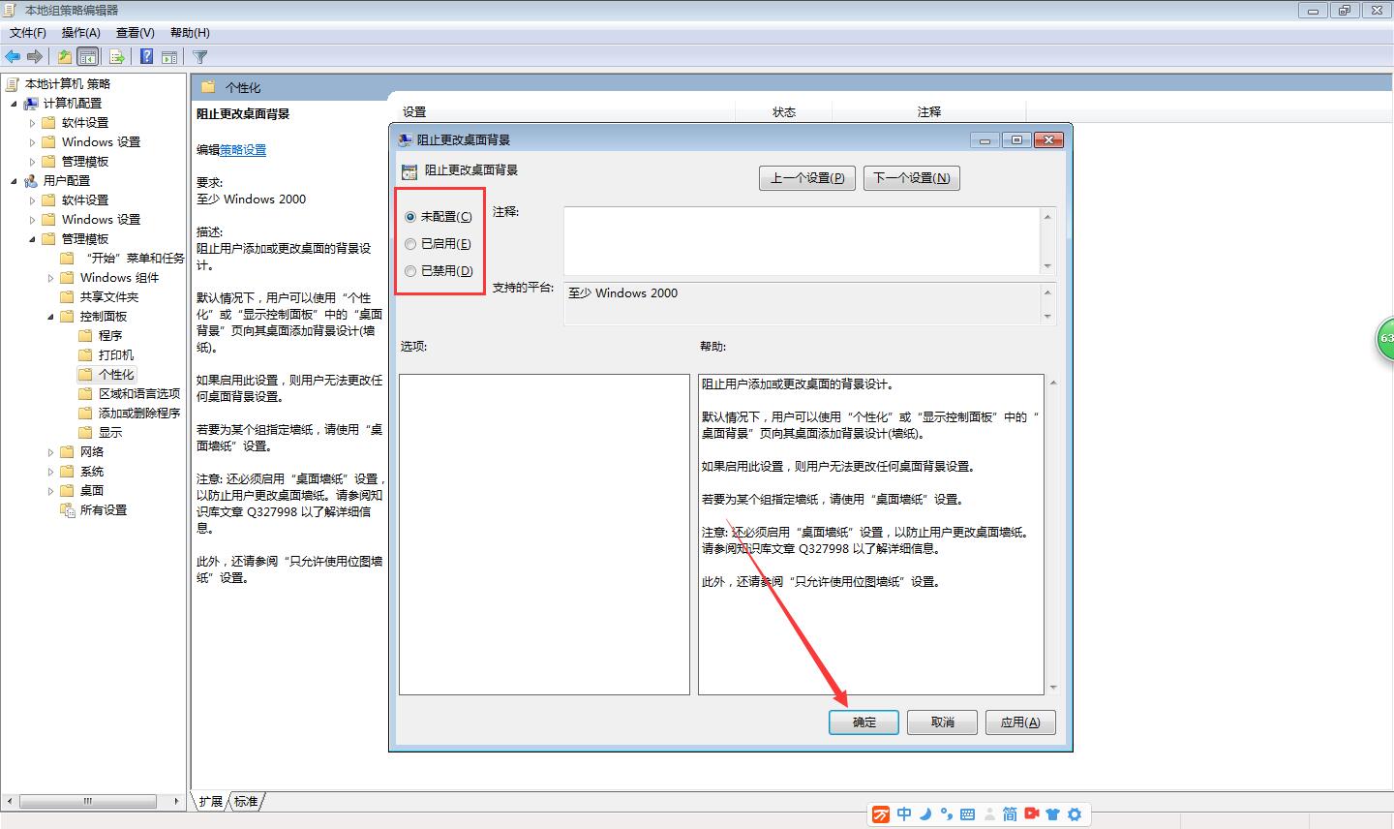Click the 个性化 folder icon in header
The height and width of the screenshot is (829, 1394).
(x=208, y=87)
